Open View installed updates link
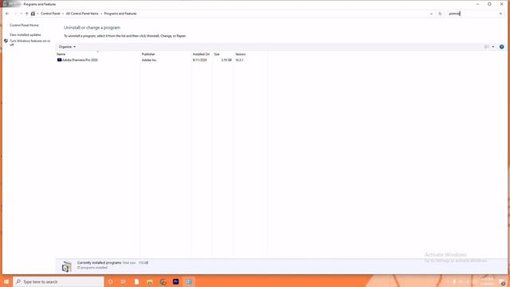The height and width of the screenshot is (287, 510). [x=25, y=34]
